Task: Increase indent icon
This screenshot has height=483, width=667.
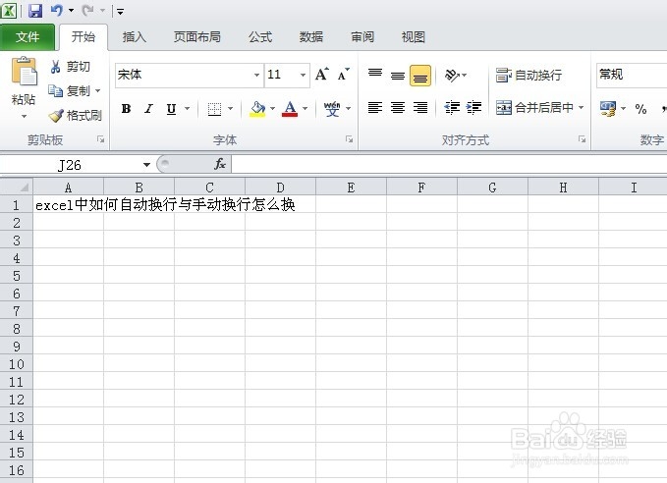Action: click(473, 108)
